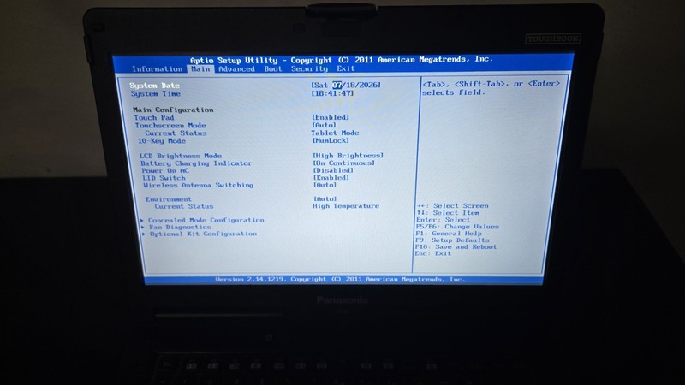Click the LCD Brightness Mode label
The height and width of the screenshot is (385, 685).
(181, 156)
